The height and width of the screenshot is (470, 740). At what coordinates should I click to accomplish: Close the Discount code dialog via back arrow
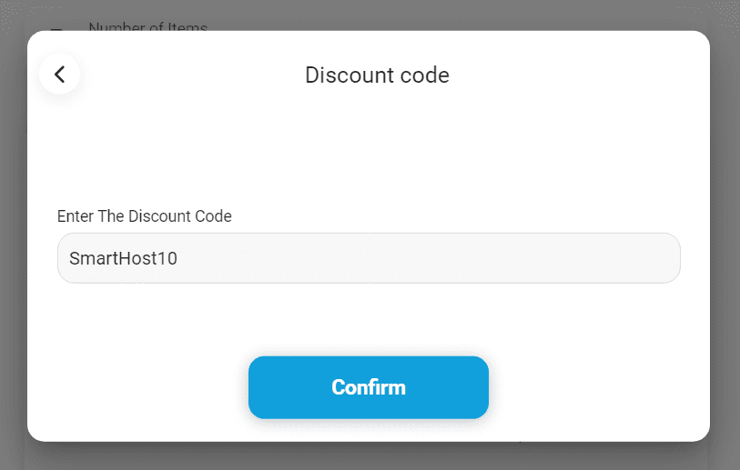coord(60,75)
